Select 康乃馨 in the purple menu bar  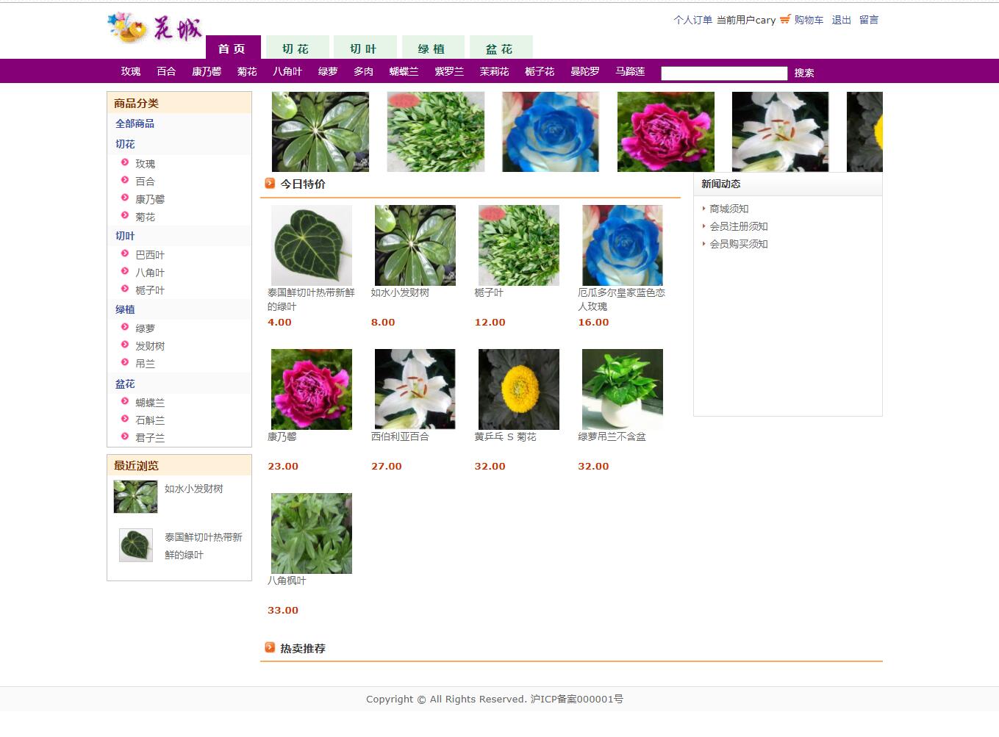[x=206, y=71]
